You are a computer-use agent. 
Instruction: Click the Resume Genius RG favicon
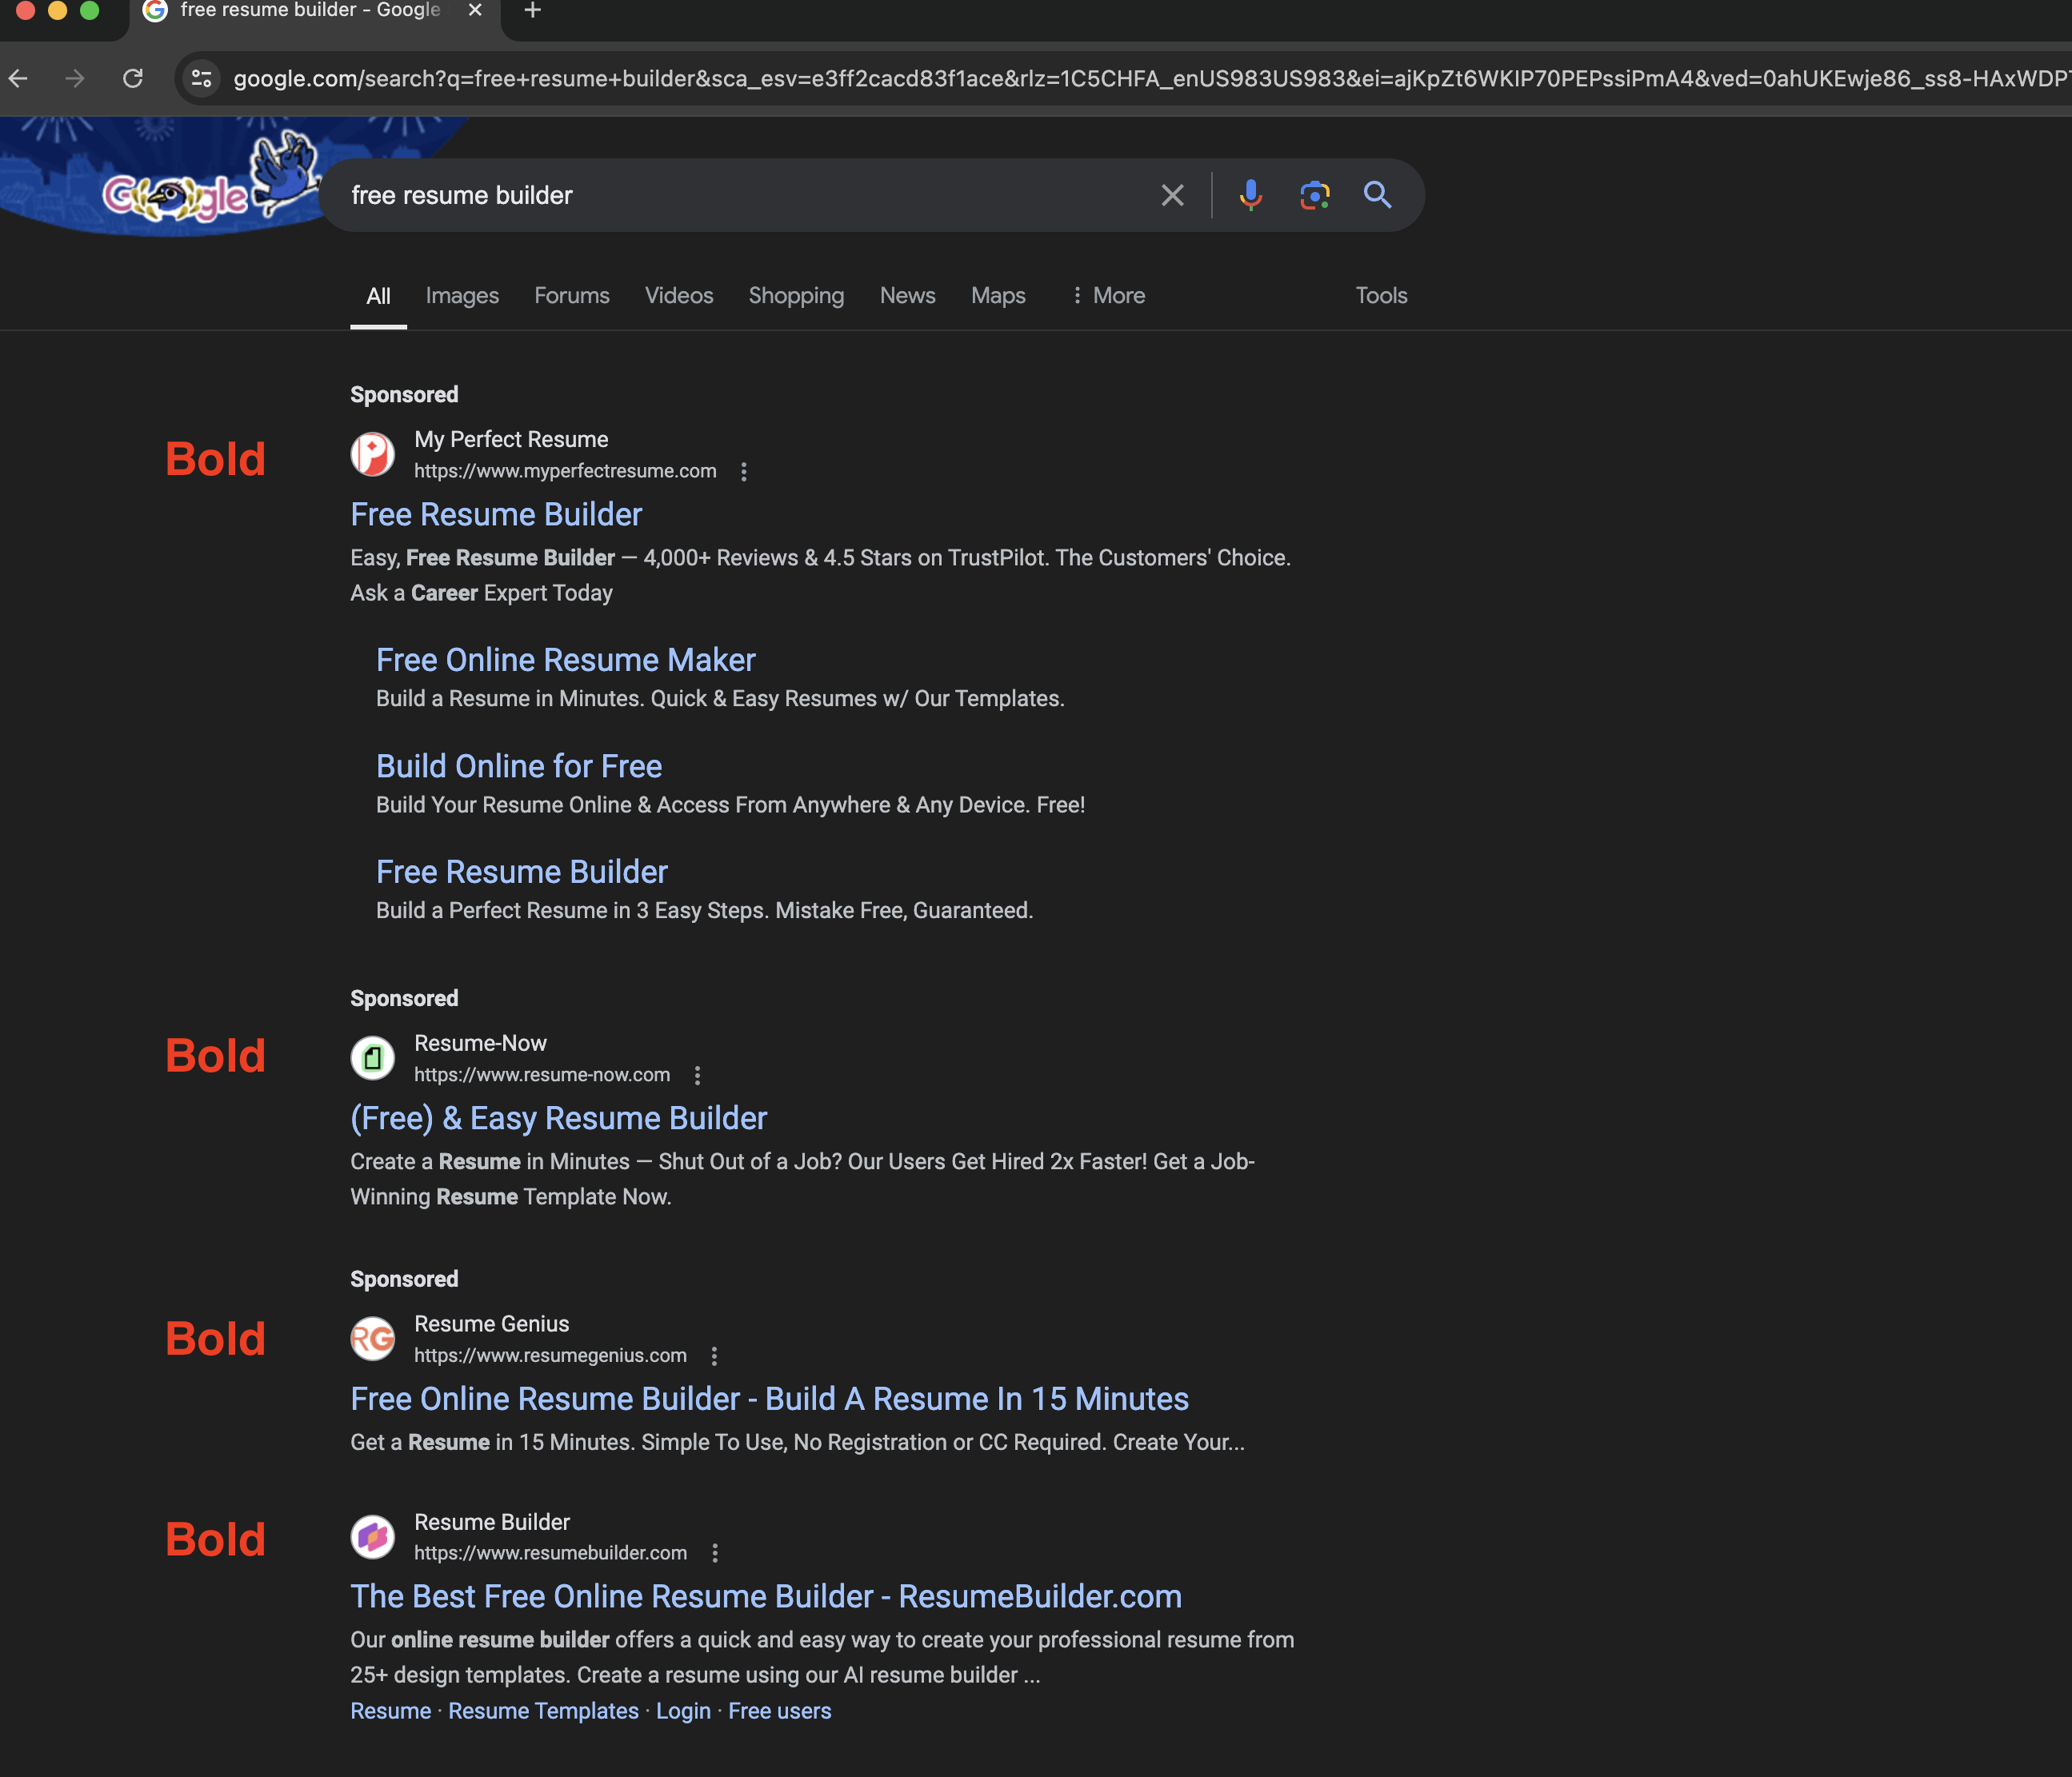coord(372,1338)
